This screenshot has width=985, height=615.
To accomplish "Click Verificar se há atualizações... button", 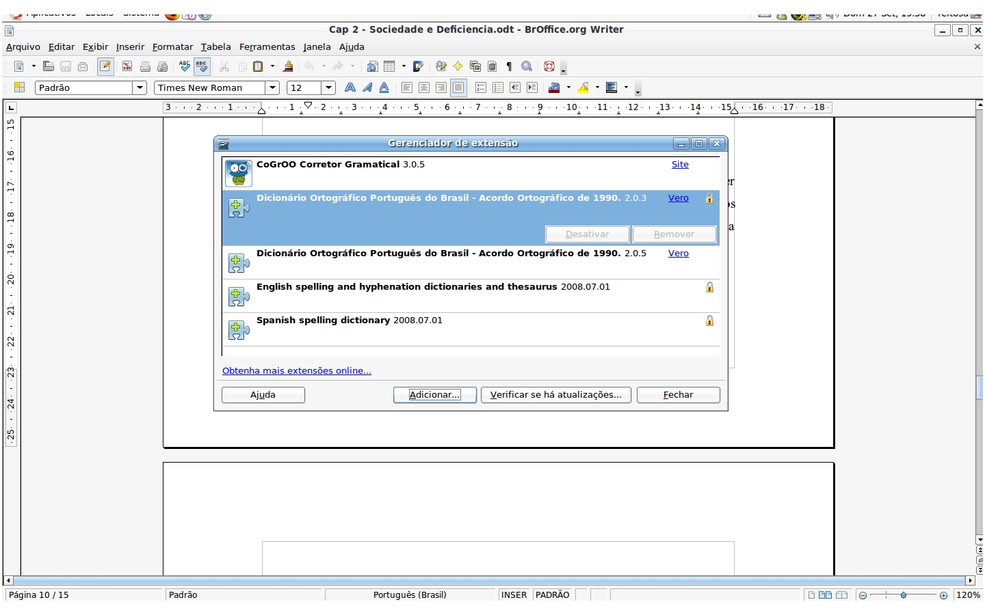I will (x=556, y=395).
